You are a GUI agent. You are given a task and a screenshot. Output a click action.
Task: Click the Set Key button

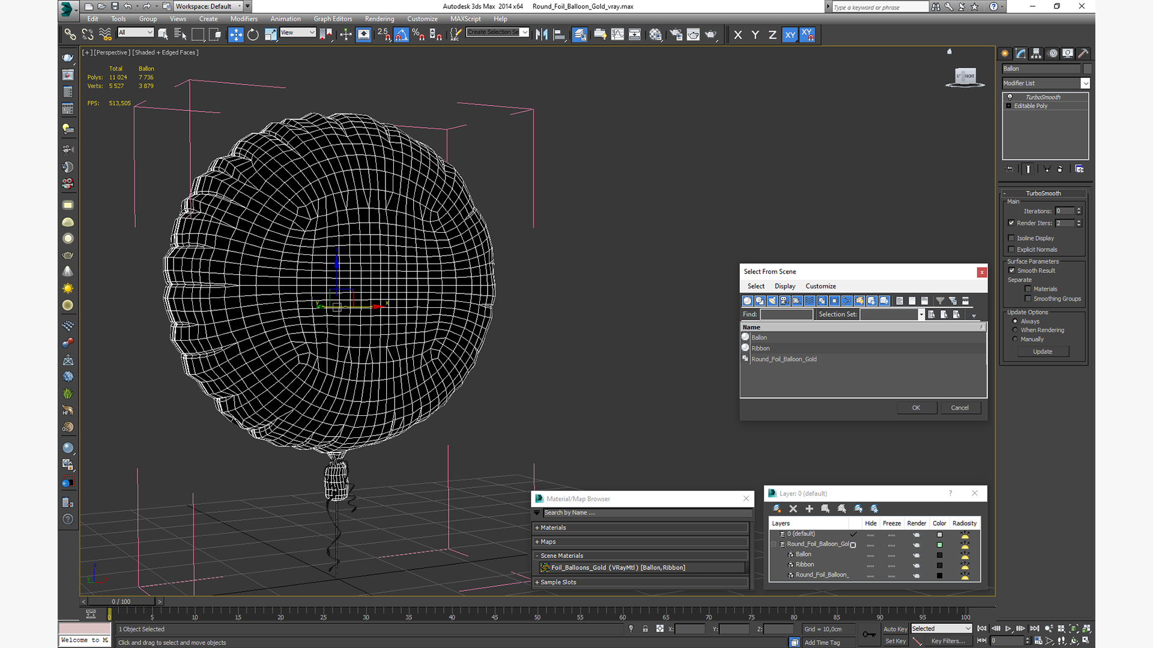tap(895, 641)
